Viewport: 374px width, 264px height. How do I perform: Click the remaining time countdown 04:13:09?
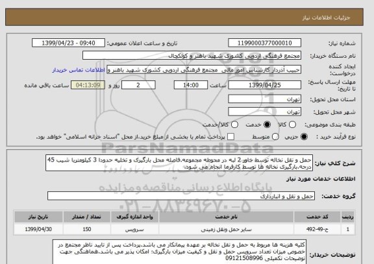(x=88, y=85)
